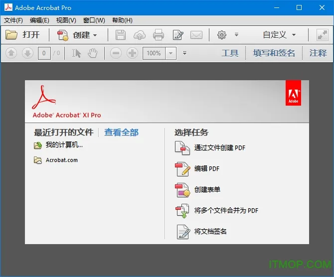Click the edit text and images icon
Screen dimensions: 334x277
point(178,35)
